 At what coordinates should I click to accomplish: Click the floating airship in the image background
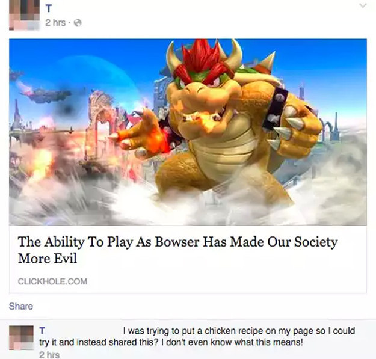coord(47,95)
